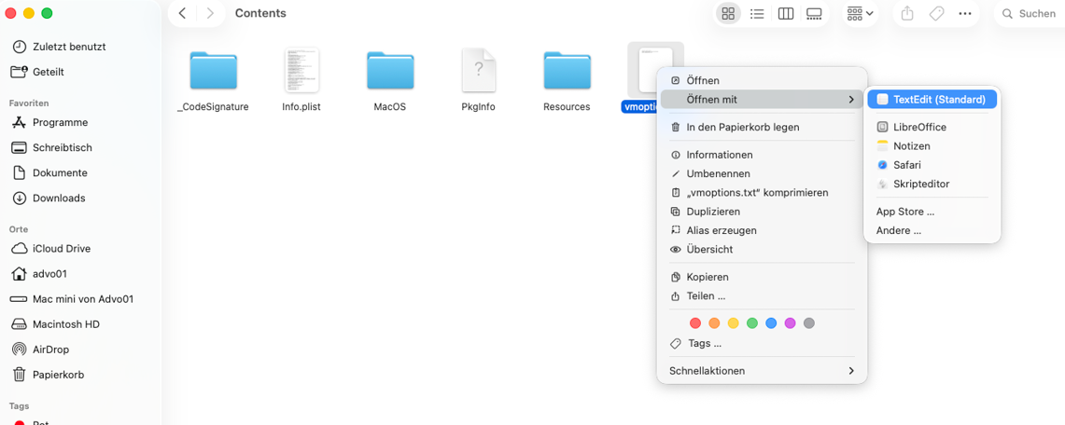Click 'In den Papierkorb legen'
The width and height of the screenshot is (1065, 425).
(742, 127)
